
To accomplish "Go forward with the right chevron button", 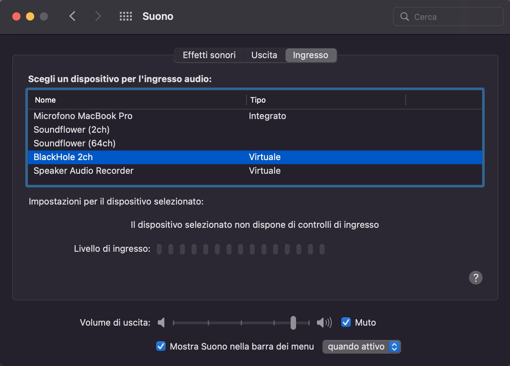I will pyautogui.click(x=98, y=16).
